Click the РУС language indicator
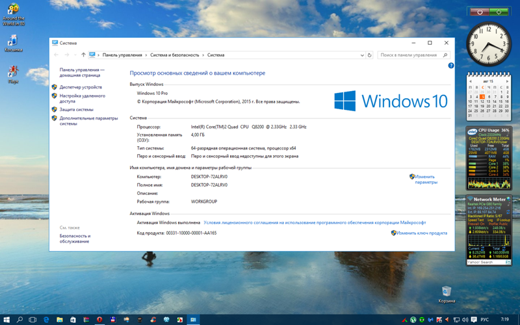520x325 pixels. coord(484,320)
